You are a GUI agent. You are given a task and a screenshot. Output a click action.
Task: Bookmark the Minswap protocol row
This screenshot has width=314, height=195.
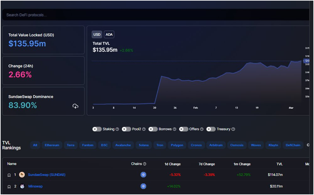pos(9,187)
